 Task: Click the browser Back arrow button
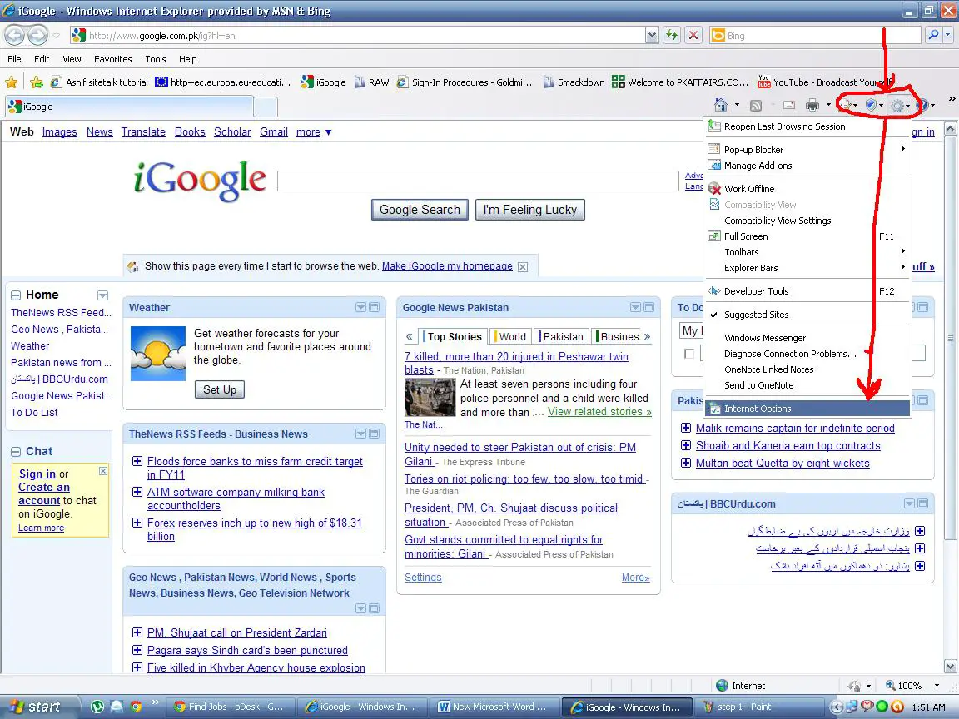(x=15, y=36)
